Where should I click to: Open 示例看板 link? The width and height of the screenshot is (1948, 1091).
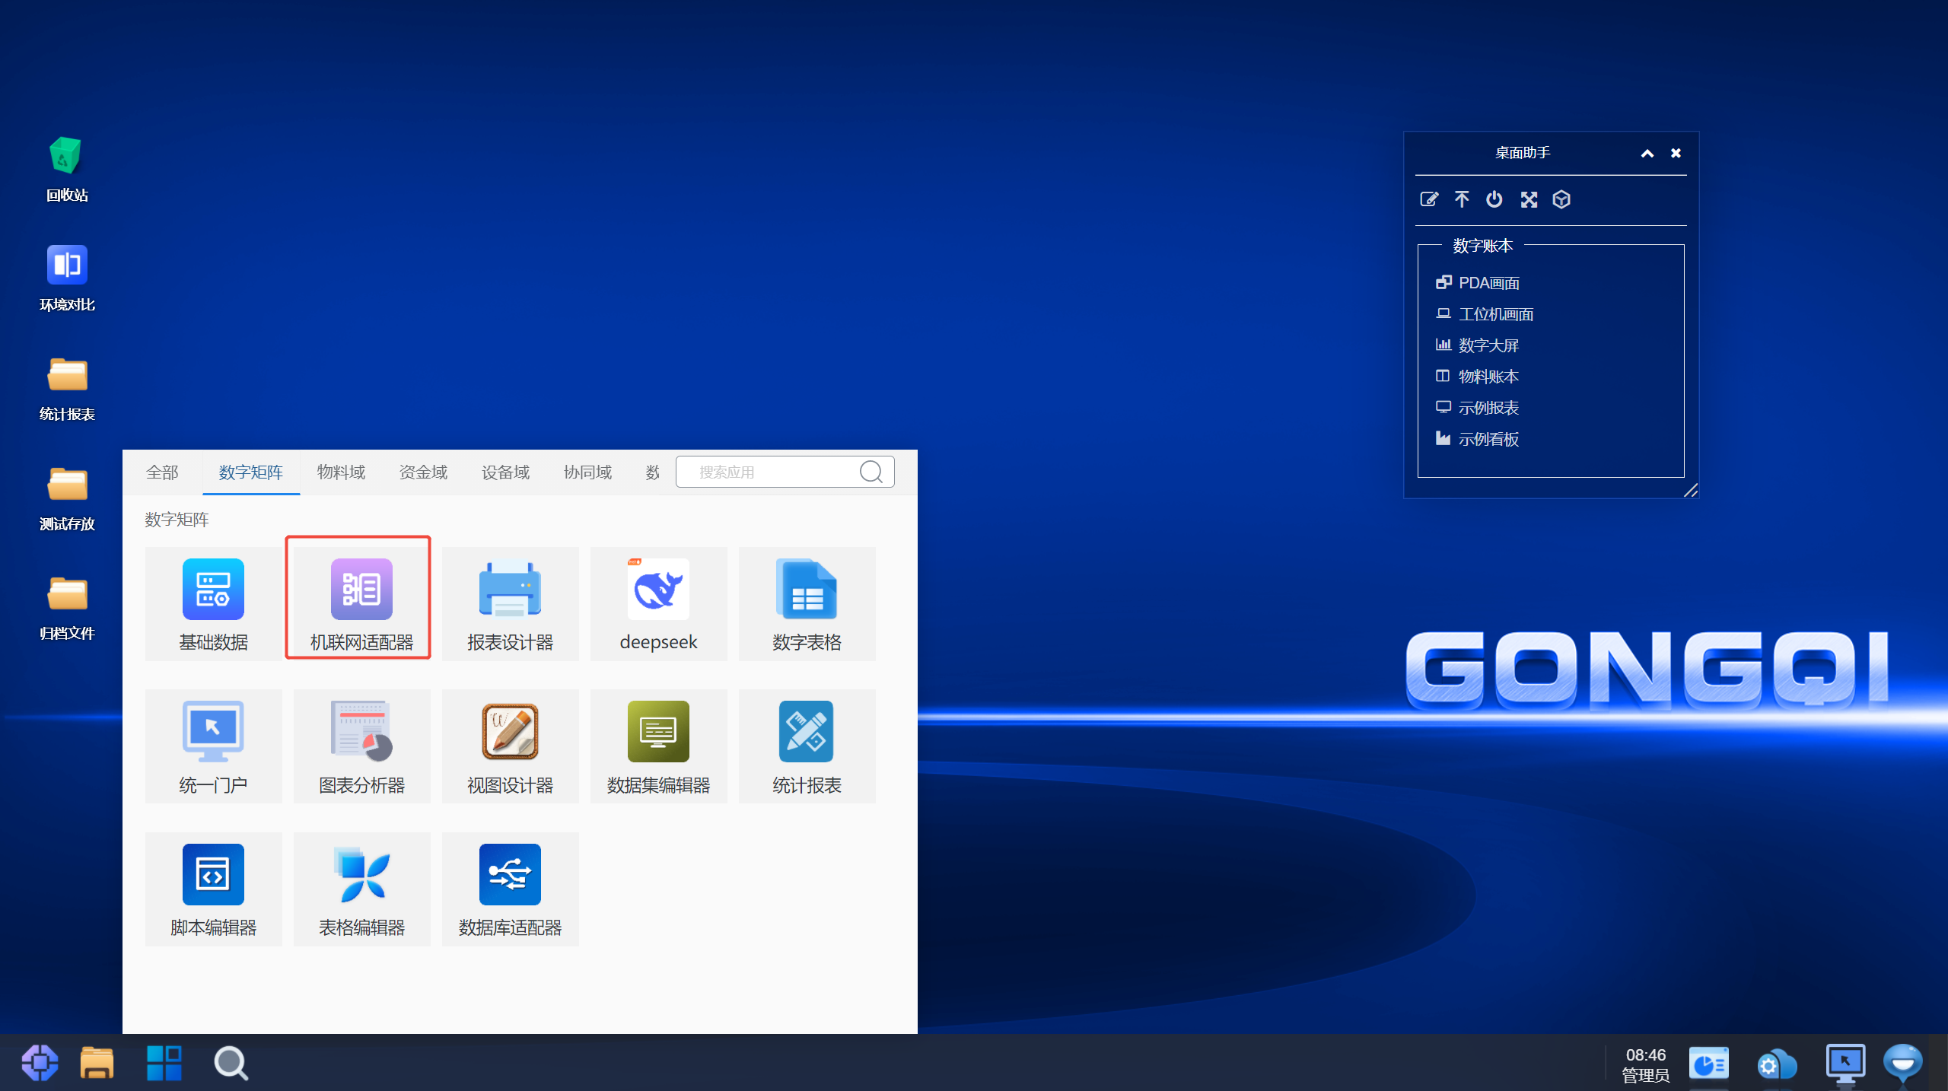(1477, 439)
